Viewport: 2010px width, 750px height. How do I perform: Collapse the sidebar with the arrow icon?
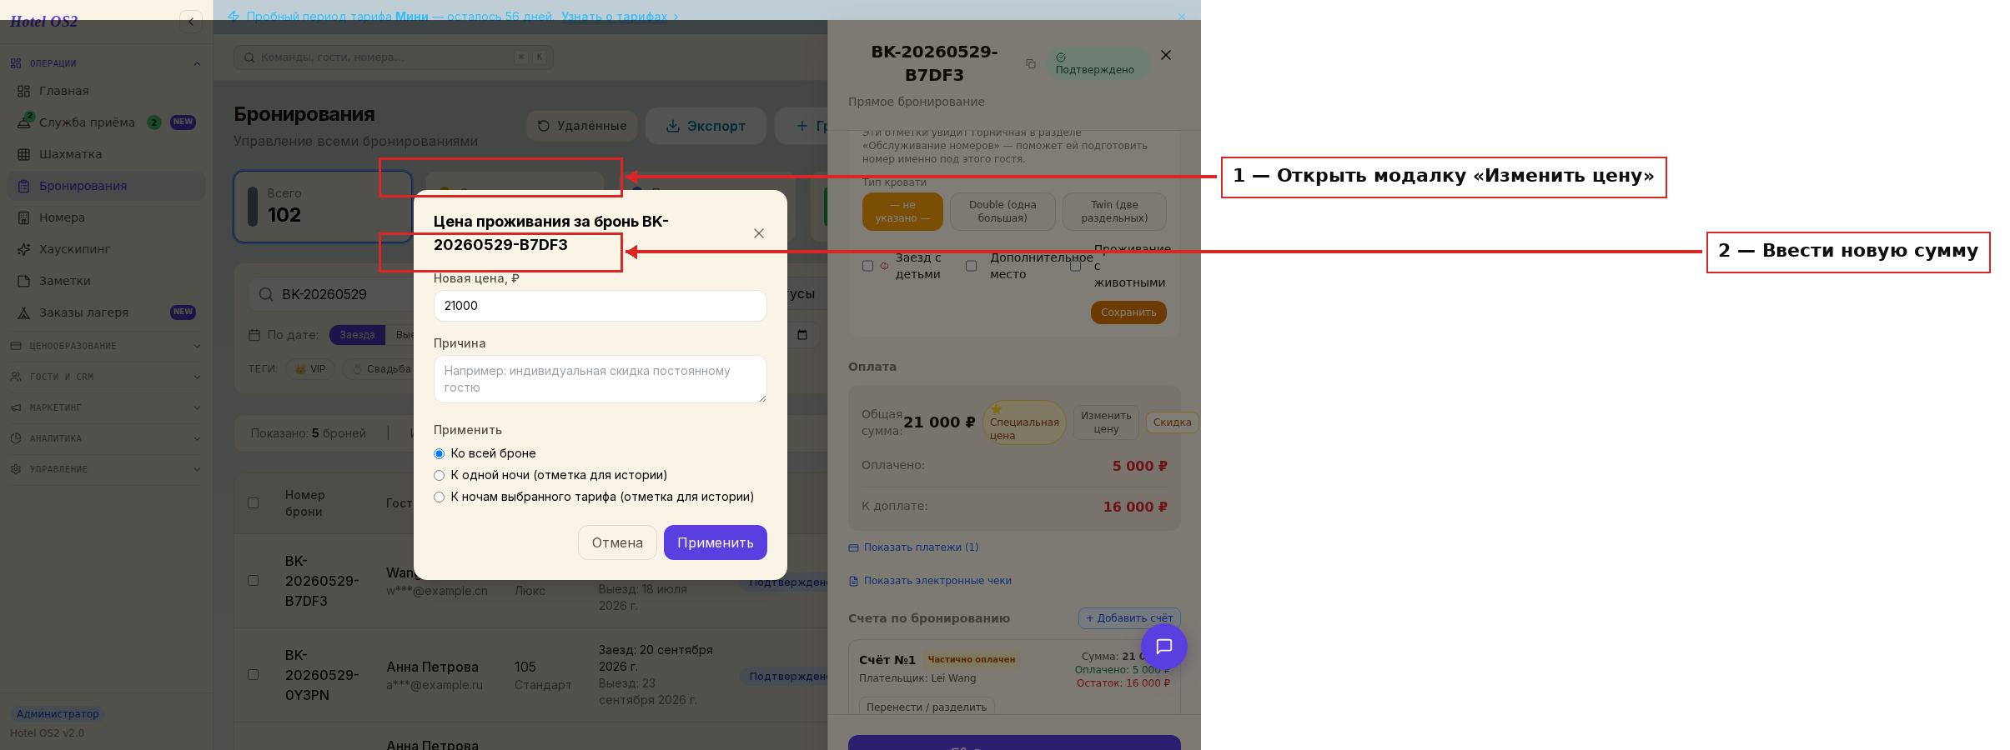click(x=191, y=22)
